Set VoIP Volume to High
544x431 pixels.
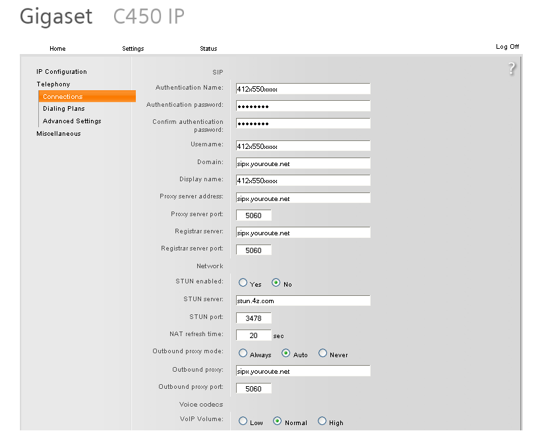322,421
